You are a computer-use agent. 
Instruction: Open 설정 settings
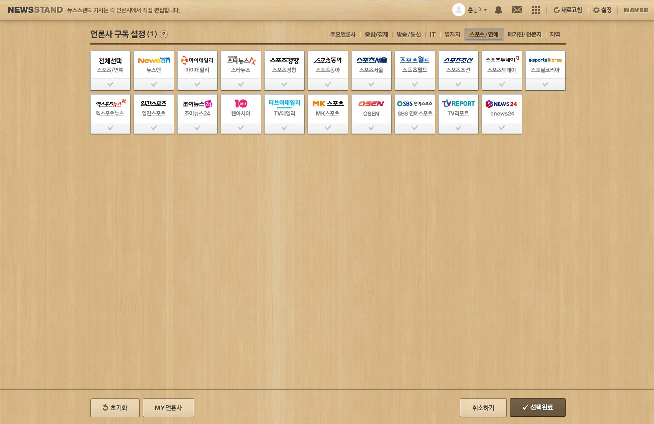[603, 10]
